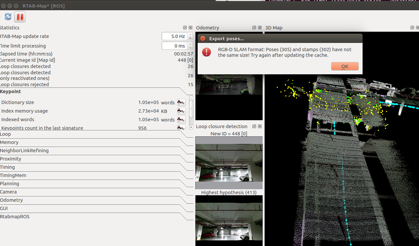The image size is (419, 246).
Task: Click the refresh cache toolbar icon
Action: coord(8,17)
